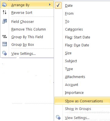110x121 pixels.
Task: Click the gear icon beside left View Settings
Action: pyautogui.click(x=5, y=53)
